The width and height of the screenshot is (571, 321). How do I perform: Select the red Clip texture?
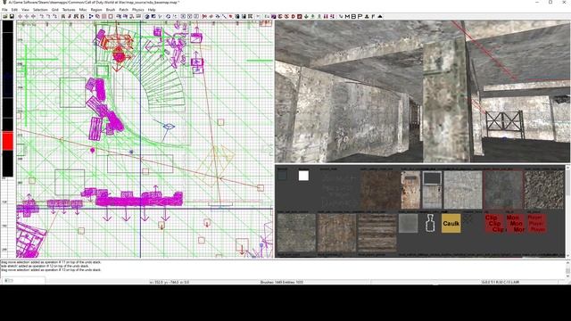[494, 223]
